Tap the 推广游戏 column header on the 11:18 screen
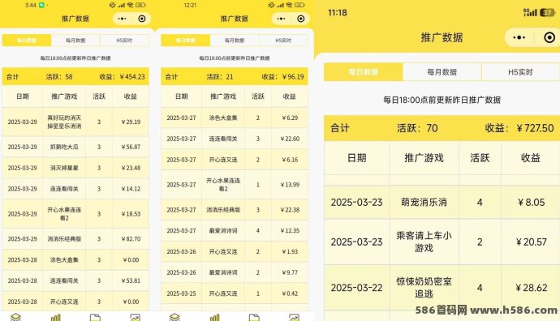This screenshot has height=321, width=560. coord(424,157)
